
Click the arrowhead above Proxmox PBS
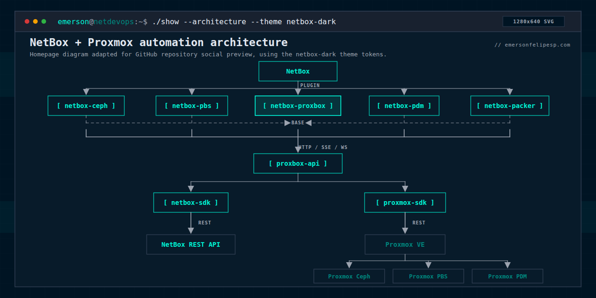[x=428, y=265]
